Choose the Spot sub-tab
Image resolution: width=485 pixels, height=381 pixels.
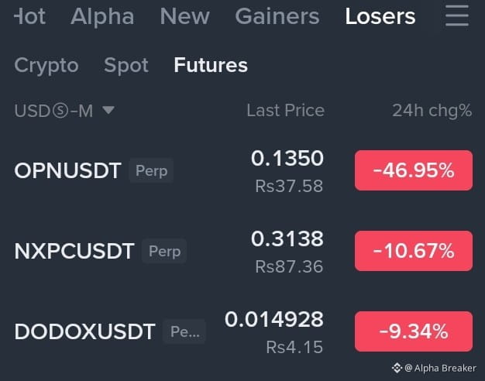click(x=126, y=66)
